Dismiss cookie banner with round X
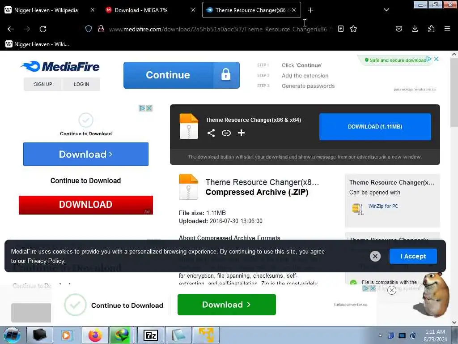 pos(375,256)
